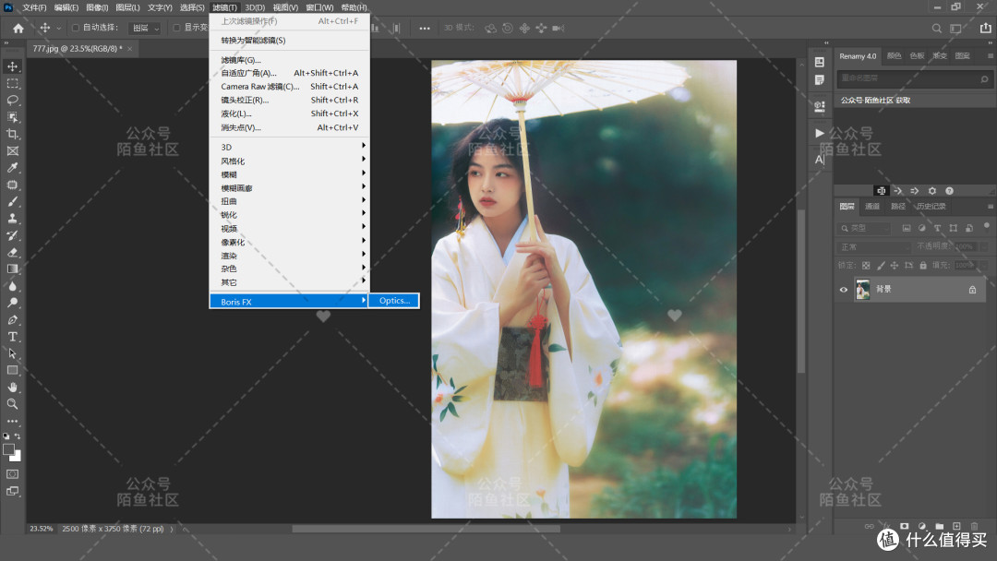Image resolution: width=997 pixels, height=561 pixels.
Task: Click Optics... in Boris FX submenu
Action: [394, 301]
